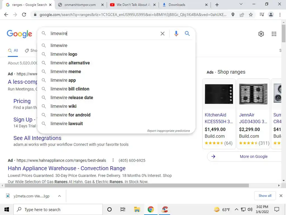
Task: Open the Google apps grid
Action: (x=274, y=34)
